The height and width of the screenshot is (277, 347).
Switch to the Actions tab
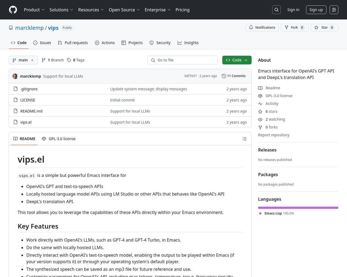(105, 43)
